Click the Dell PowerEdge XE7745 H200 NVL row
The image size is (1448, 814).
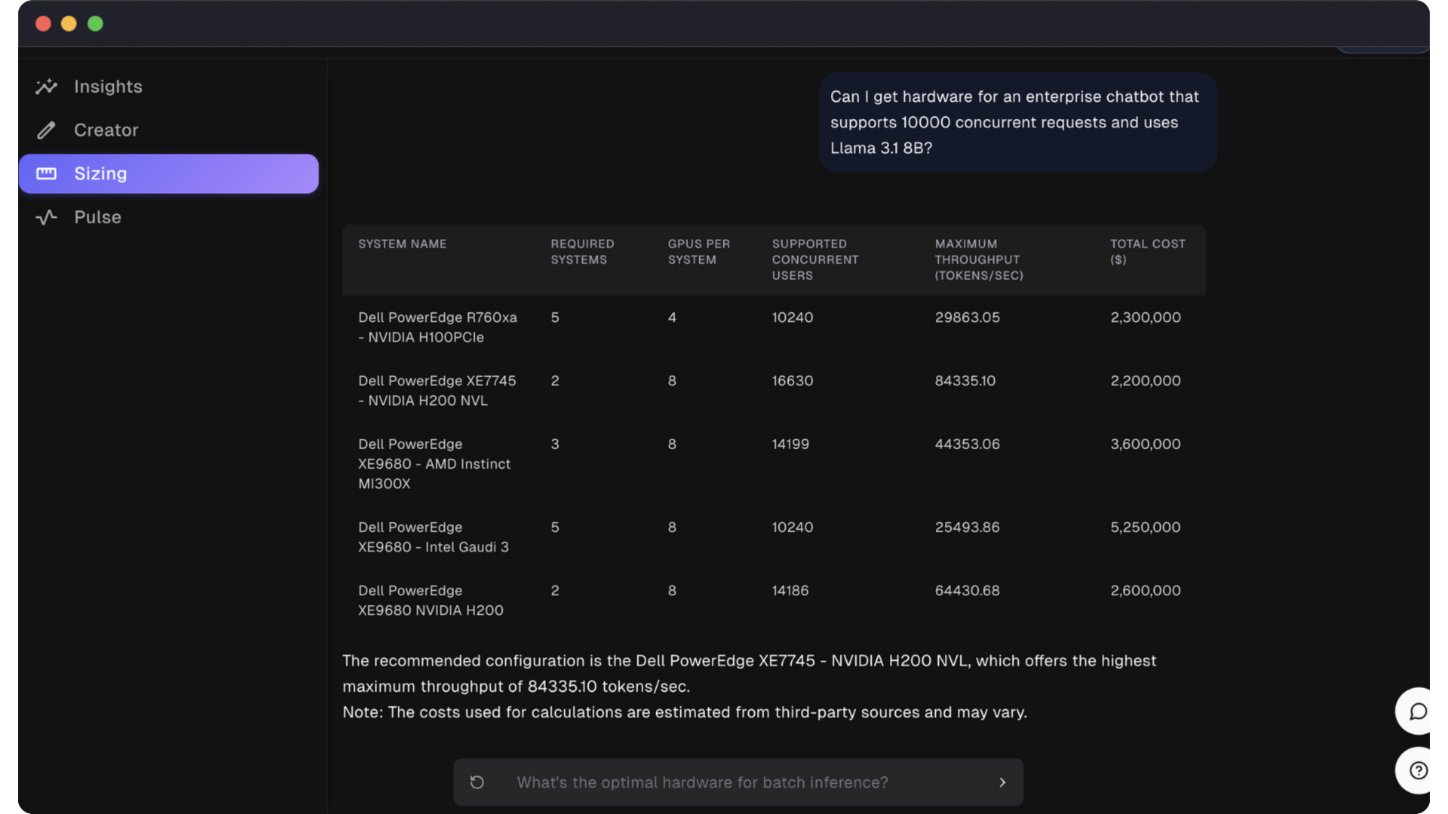pyautogui.click(x=437, y=390)
